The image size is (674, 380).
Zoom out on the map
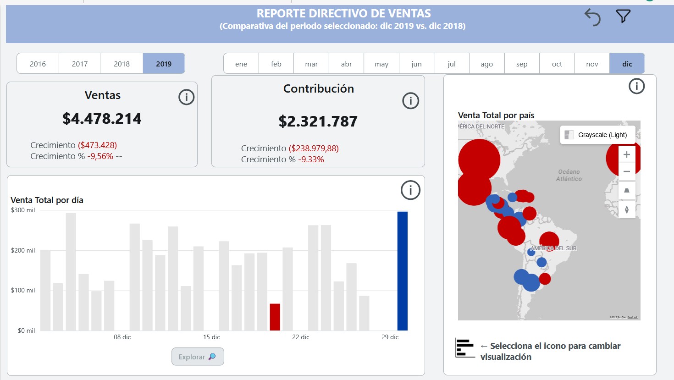tap(627, 171)
